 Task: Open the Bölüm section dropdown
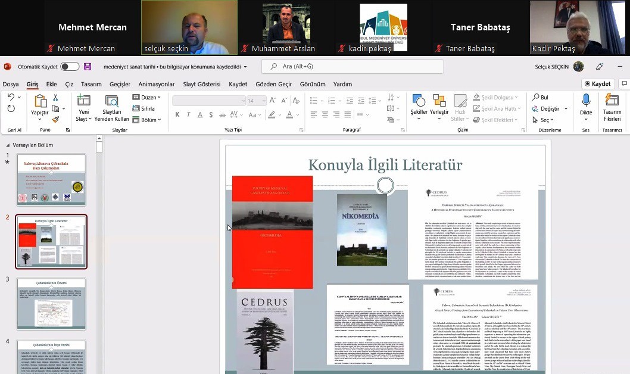[146, 120]
